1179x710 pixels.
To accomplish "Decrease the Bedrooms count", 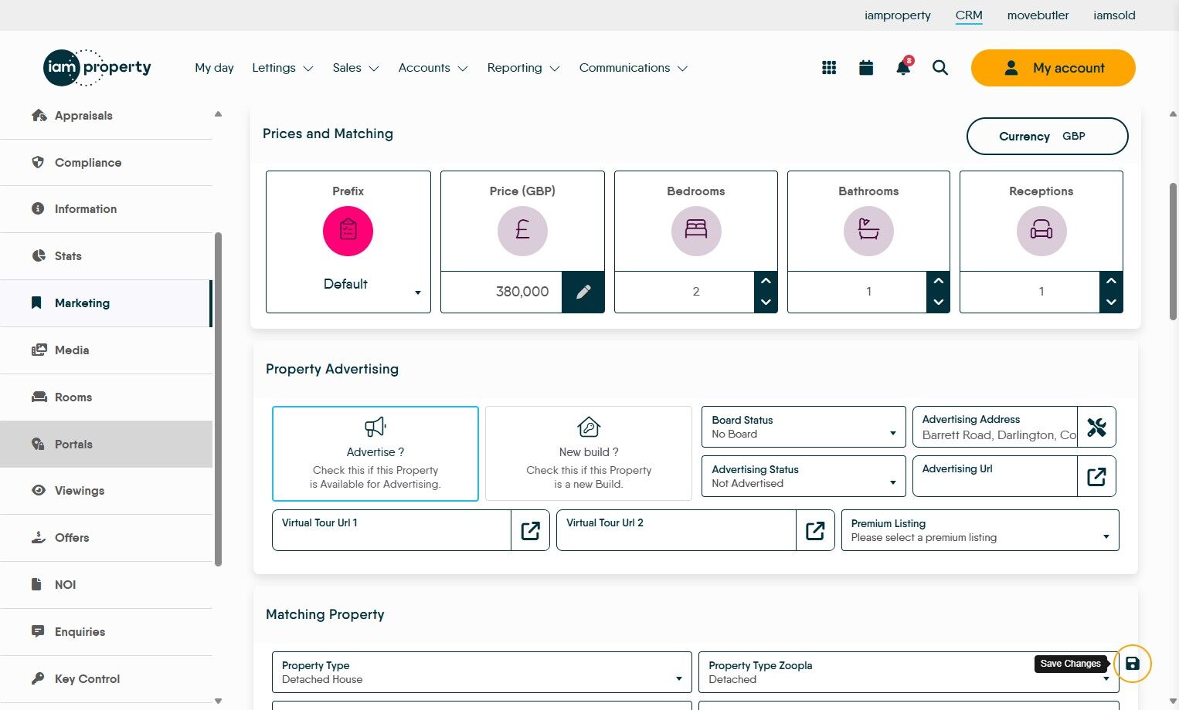I will [766, 303].
